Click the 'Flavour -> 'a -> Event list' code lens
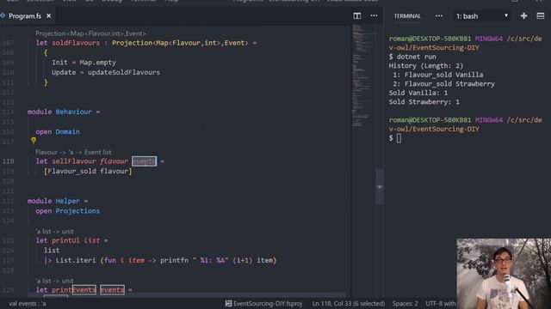This screenshot has height=309, width=551. pos(73,152)
